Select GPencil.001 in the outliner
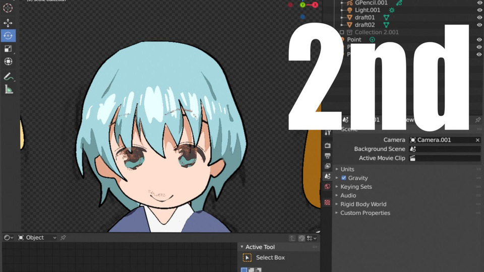This screenshot has width=484, height=272. (371, 3)
